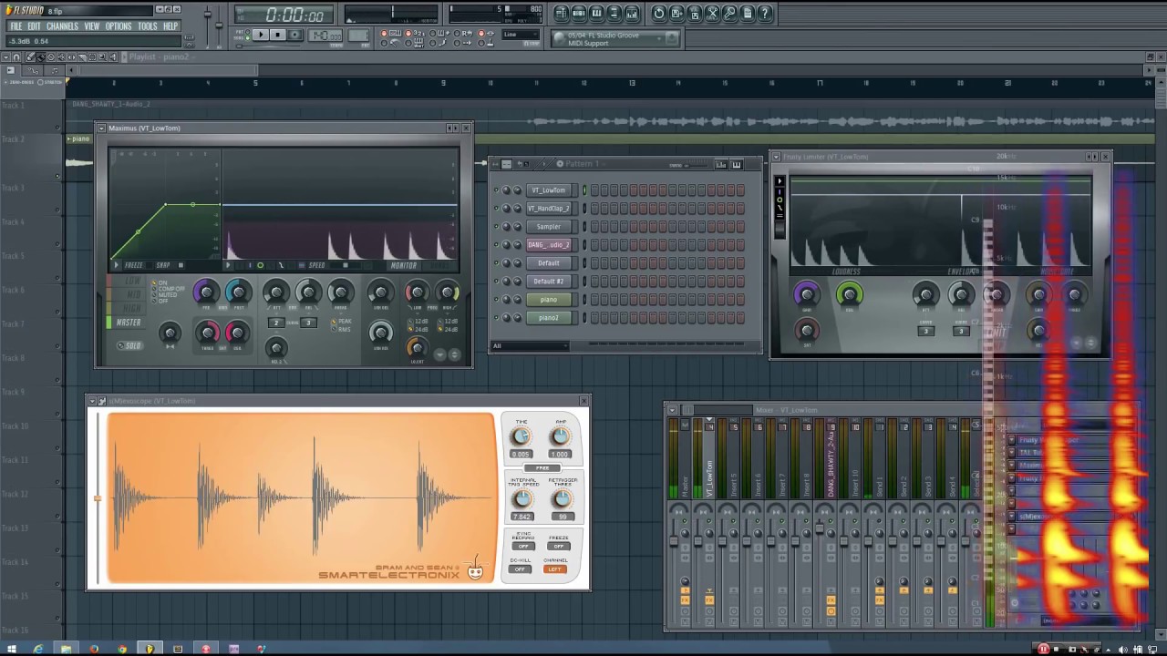The image size is (1167, 656).
Task: Open Mixer options dropdown arrow
Action: (x=672, y=410)
